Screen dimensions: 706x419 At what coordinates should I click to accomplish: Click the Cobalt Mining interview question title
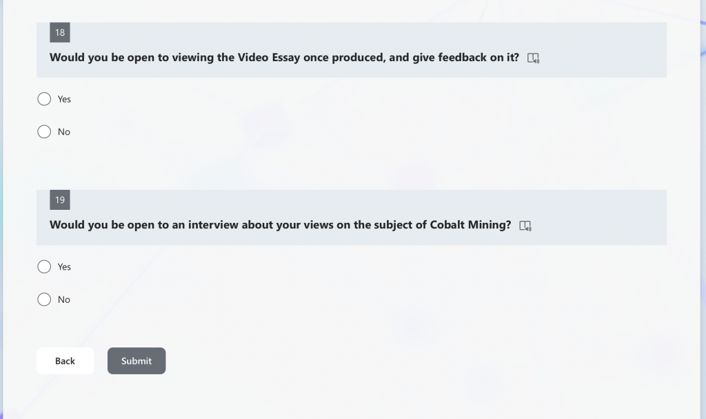click(x=280, y=225)
